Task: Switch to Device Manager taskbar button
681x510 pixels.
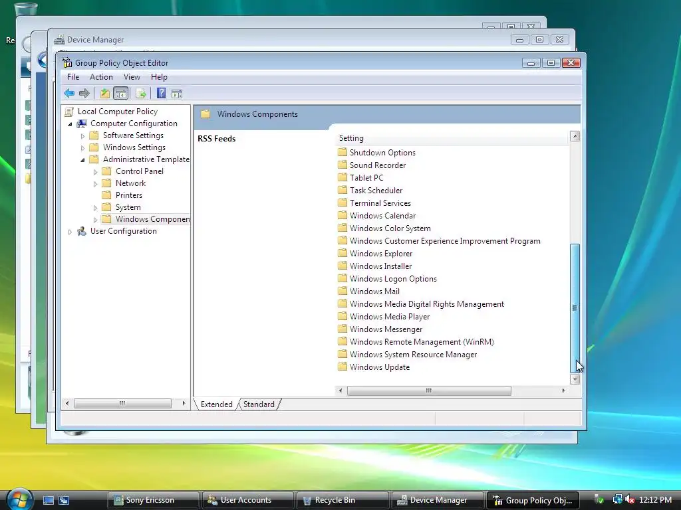Action: 437,500
